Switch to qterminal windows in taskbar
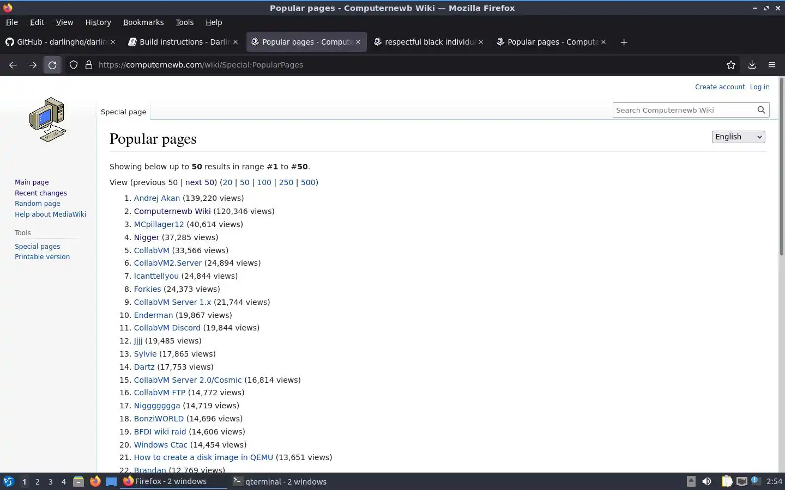The image size is (785, 490). (280, 481)
